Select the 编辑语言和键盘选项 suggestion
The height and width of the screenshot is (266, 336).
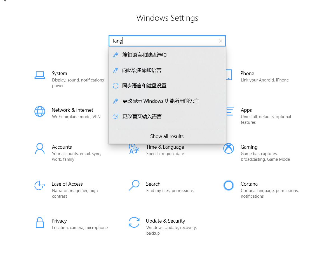point(167,55)
